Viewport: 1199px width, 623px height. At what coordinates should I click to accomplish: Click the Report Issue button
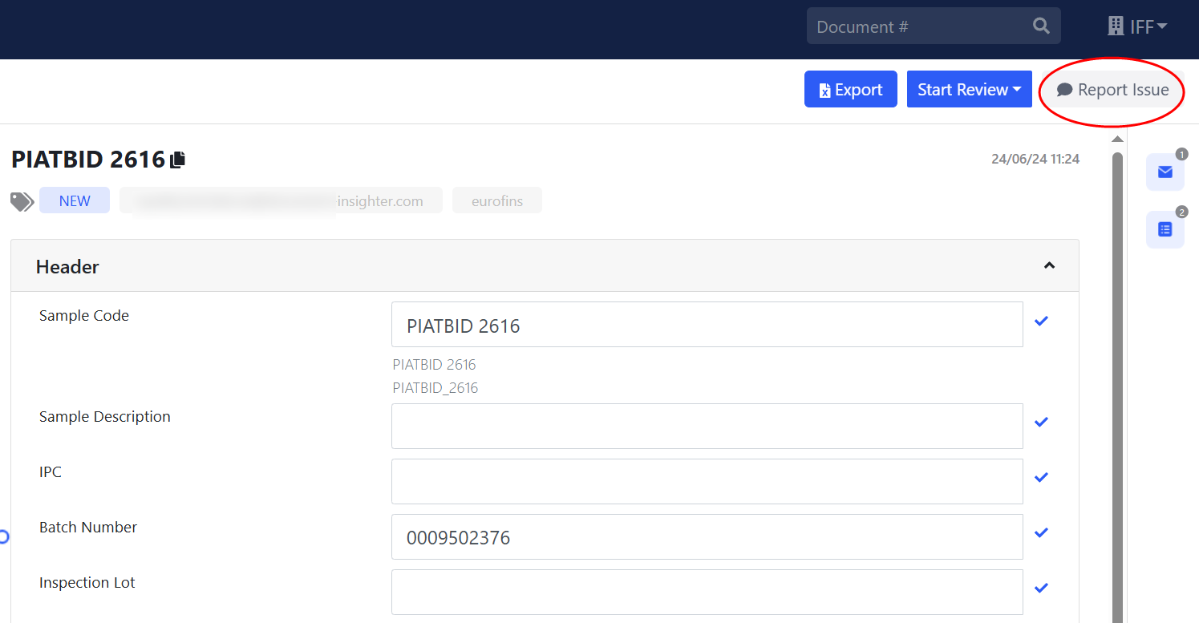coord(1112,90)
